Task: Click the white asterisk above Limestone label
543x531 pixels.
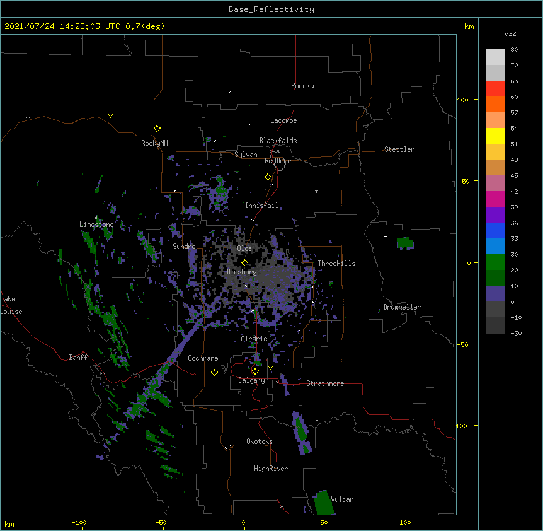Action: (96, 218)
